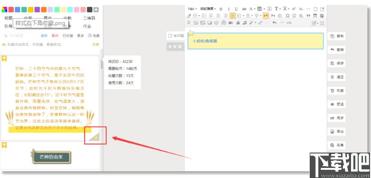Apply subscript formatting
Screen dimensions: 371x178
click(301, 9)
